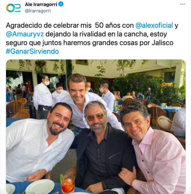Click the hand wearing a wedding ring
Screen dimensions: 191x194
pyautogui.click(x=127, y=176)
